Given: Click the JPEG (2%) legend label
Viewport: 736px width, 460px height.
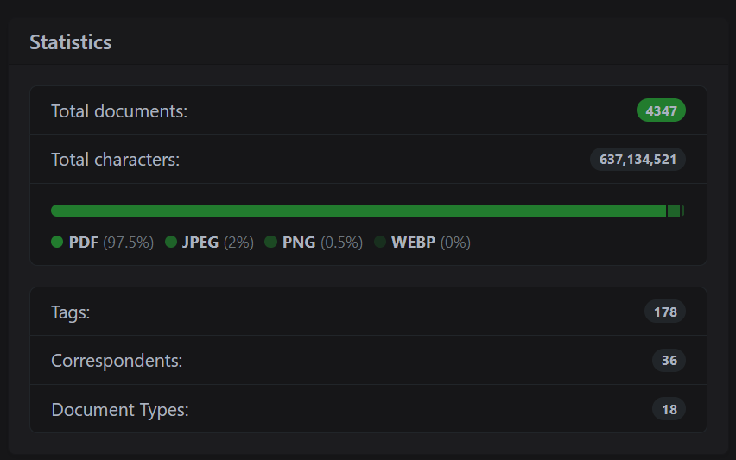Looking at the screenshot, I should tap(218, 243).
